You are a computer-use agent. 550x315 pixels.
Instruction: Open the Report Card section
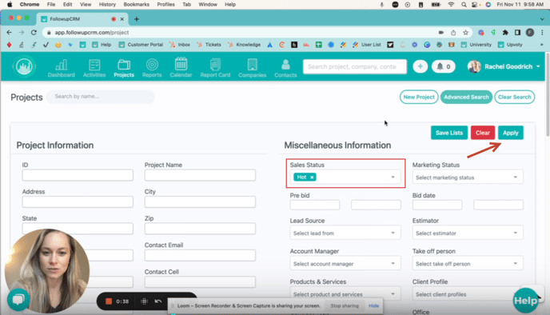click(215, 68)
